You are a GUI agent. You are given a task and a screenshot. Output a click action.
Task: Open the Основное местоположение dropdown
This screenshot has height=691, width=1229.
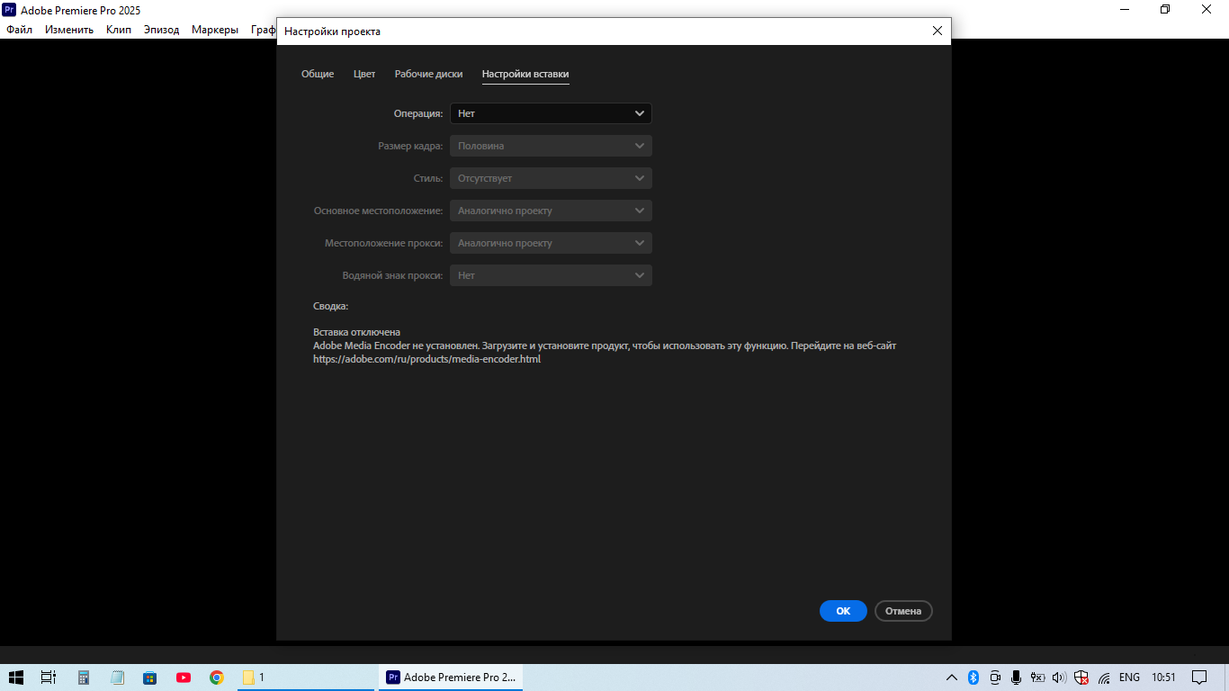(x=551, y=211)
